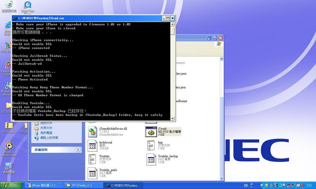Click the Explorer file list scroll-up arrow
Viewport: 316px width, 189px height.
(x=222, y=59)
